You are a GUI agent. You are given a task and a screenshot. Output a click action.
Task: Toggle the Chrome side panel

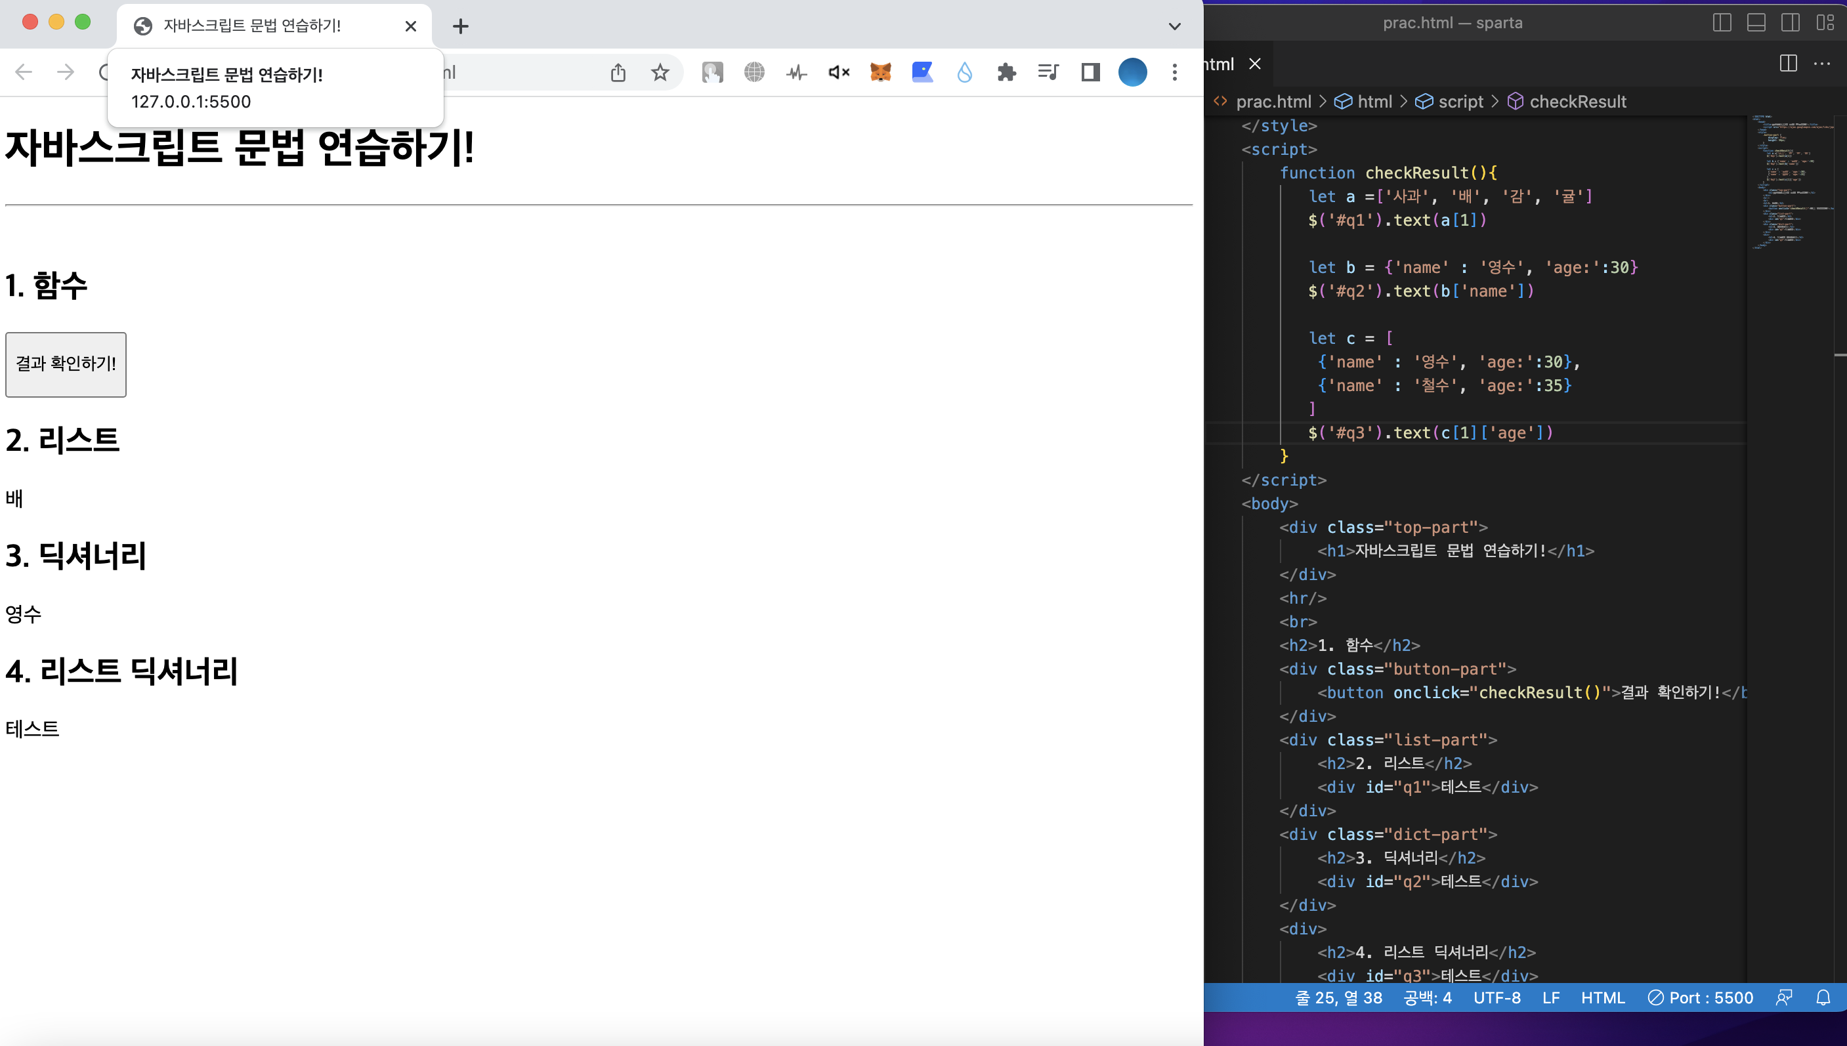pyautogui.click(x=1090, y=73)
